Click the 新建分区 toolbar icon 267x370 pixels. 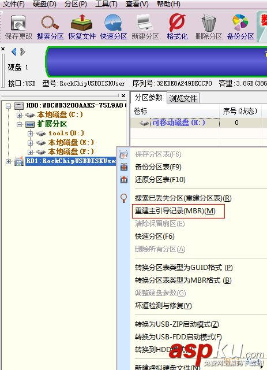click(x=145, y=23)
